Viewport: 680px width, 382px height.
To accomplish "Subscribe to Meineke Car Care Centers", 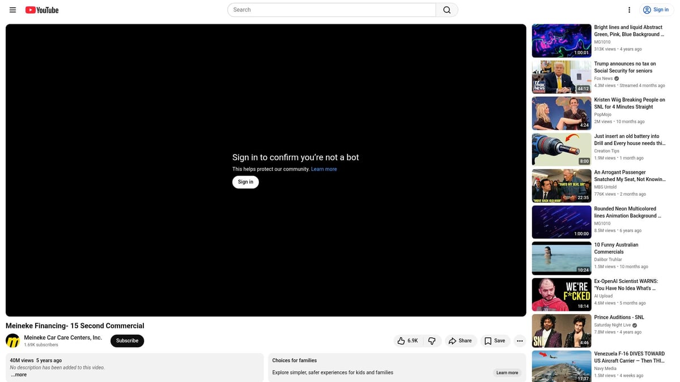I will tap(127, 341).
